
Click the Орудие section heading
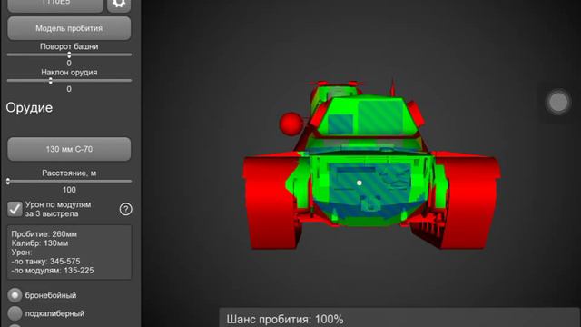tap(29, 108)
